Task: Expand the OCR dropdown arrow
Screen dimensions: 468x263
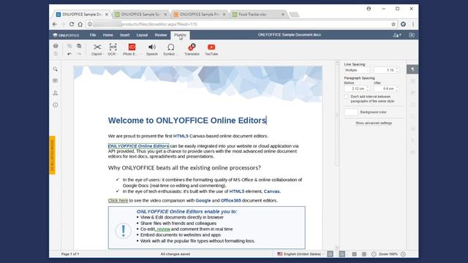Action: pyautogui.click(x=117, y=54)
